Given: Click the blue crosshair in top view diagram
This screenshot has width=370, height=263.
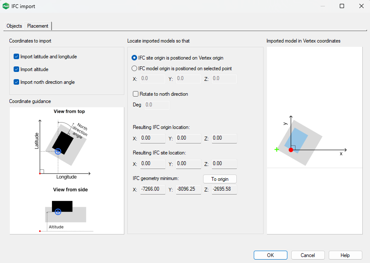Looking at the screenshot, I should pyautogui.click(x=58, y=151).
